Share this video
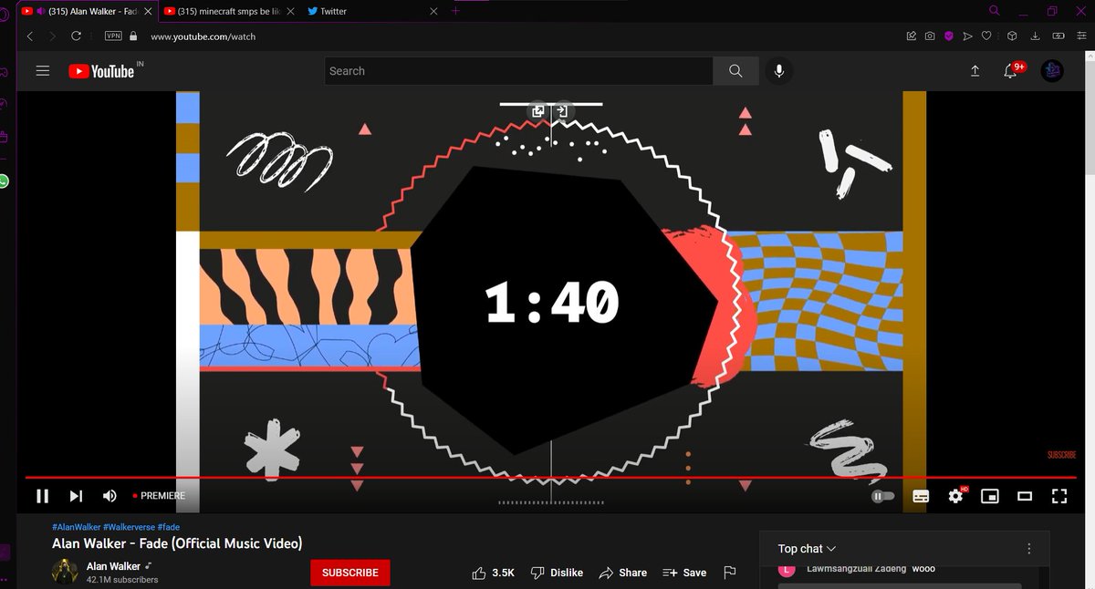1095x589 pixels. pos(623,573)
